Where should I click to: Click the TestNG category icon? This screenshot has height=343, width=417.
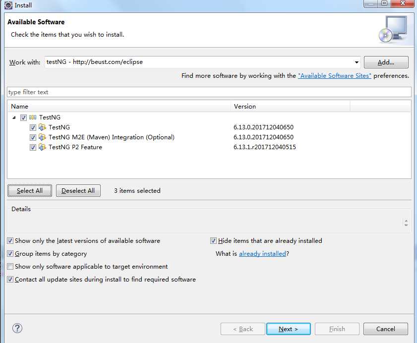click(x=33, y=117)
